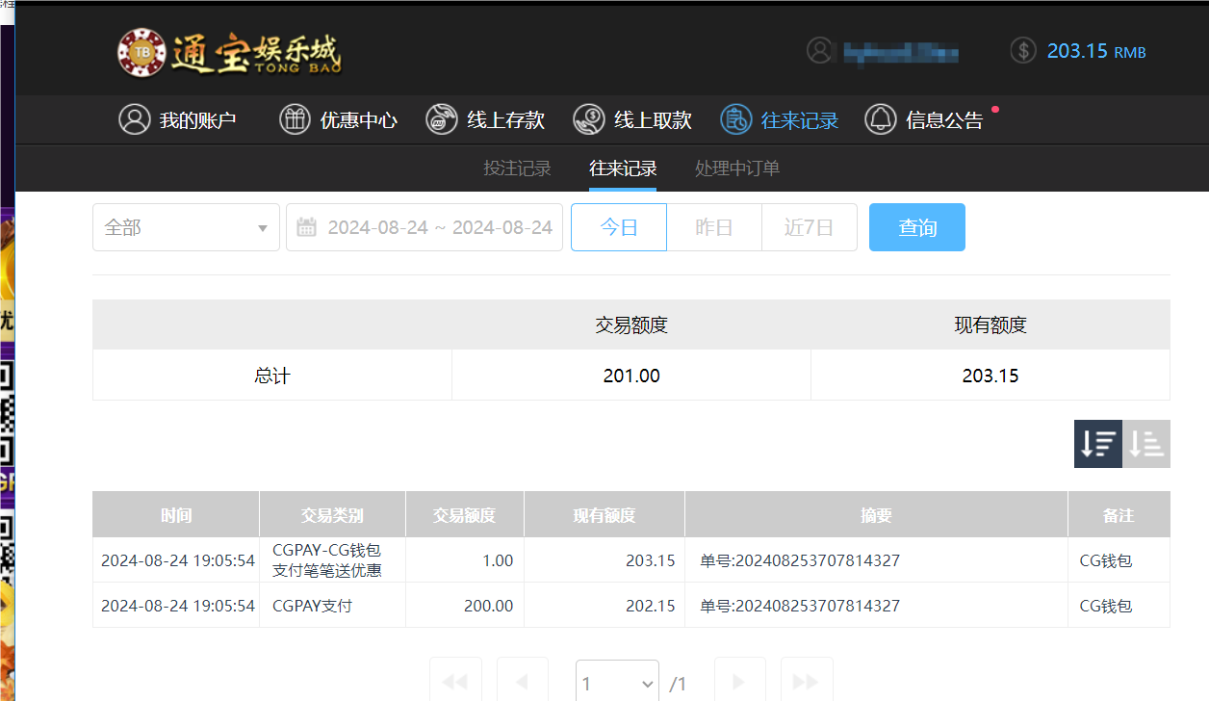Open the 全部 transaction type dropdown
Viewport: 1209px width, 701px height.
(x=186, y=227)
